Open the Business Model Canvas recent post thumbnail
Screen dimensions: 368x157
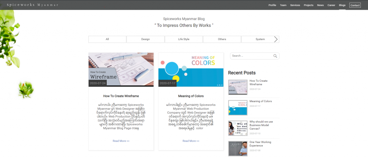[x=238, y=128]
